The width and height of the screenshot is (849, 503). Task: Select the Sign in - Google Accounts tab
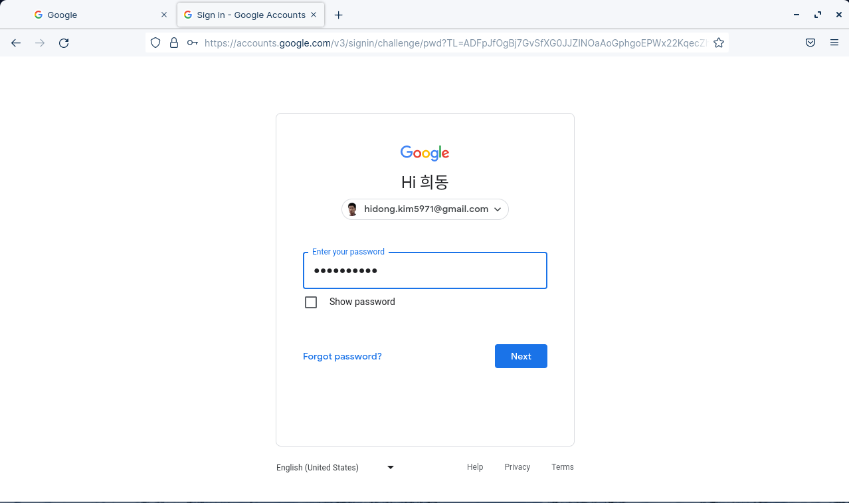click(250, 15)
